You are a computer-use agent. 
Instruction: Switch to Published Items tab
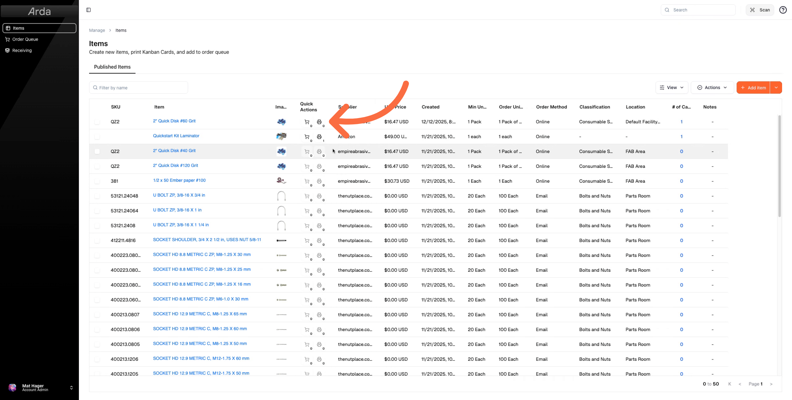pos(112,67)
